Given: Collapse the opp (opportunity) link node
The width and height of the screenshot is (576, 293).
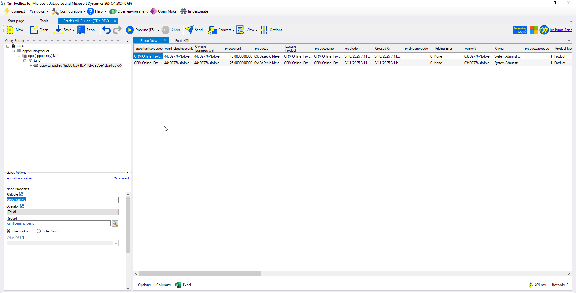Looking at the screenshot, I should coord(19,56).
